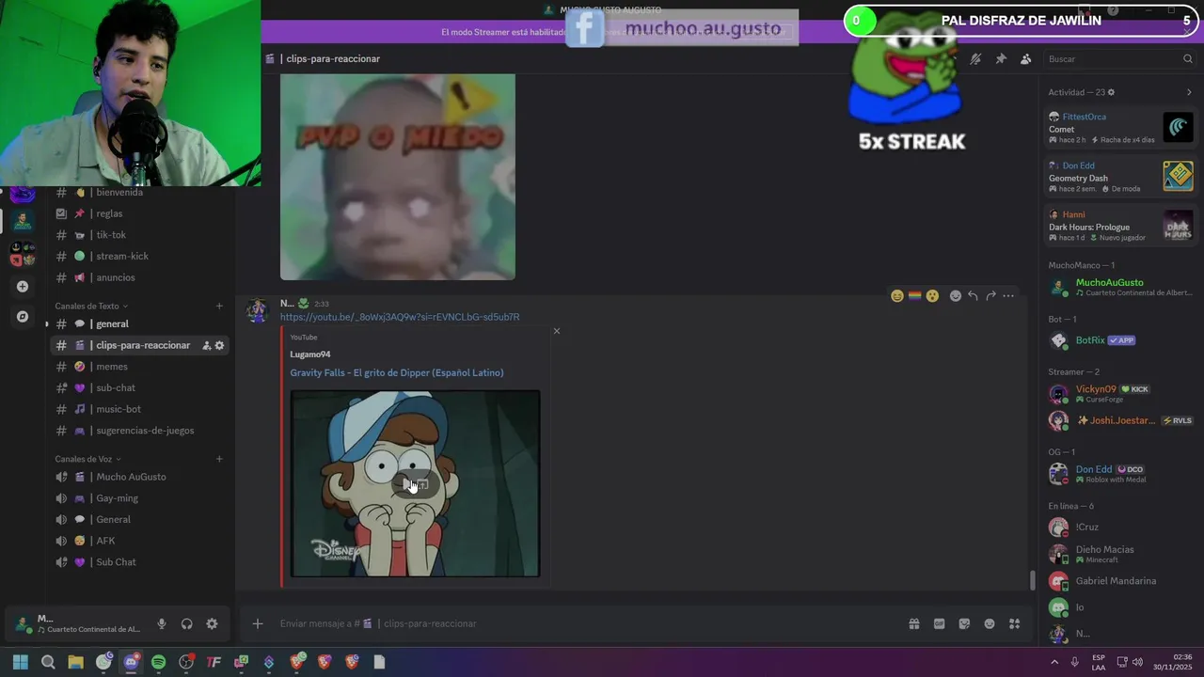
Task: Show pinned messages
Action: [1001, 58]
